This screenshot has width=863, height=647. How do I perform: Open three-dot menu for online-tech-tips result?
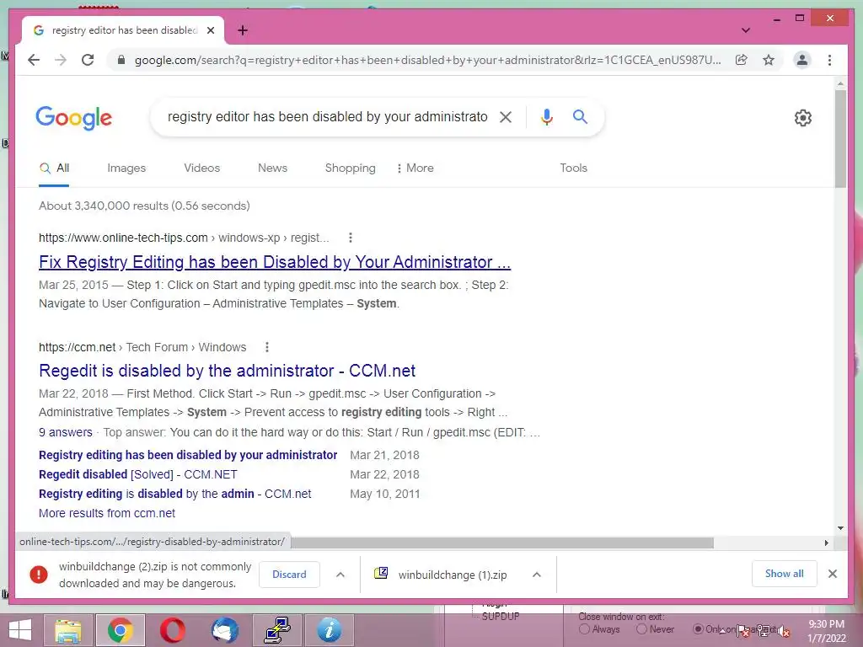(x=351, y=238)
